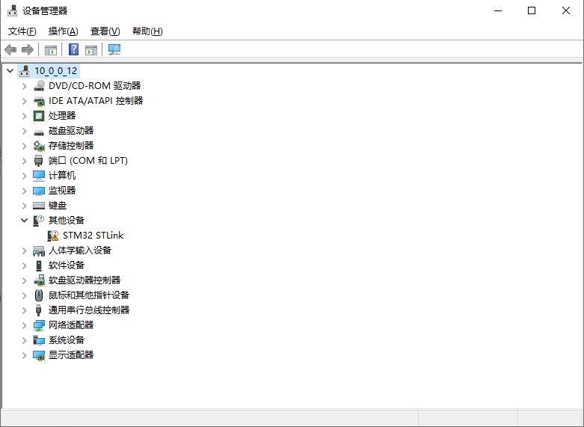The width and height of the screenshot is (584, 427).
Task: Expand the DVD/CD-ROM 驱动器 node
Action: (x=24, y=86)
